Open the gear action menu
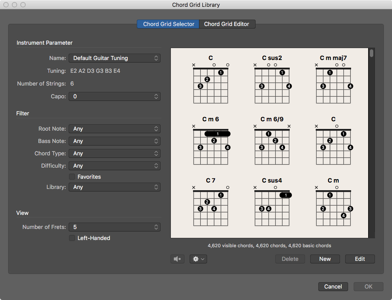 (198, 259)
